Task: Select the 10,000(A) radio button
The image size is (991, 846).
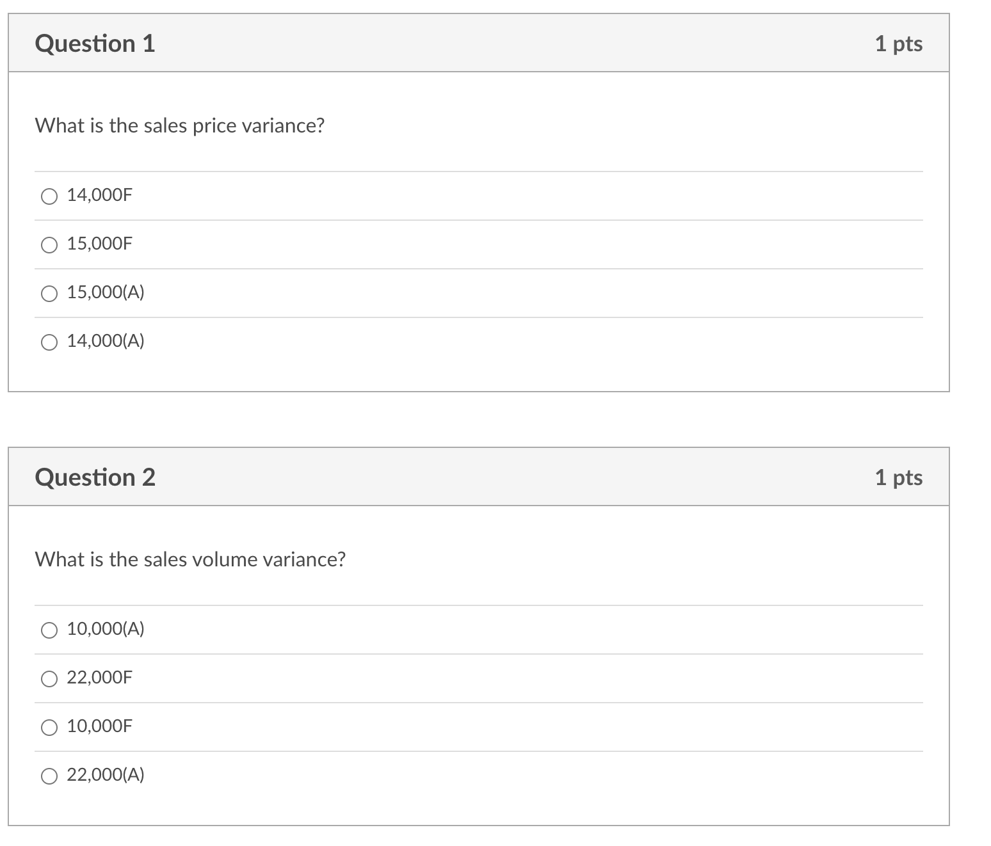Action: (x=49, y=630)
